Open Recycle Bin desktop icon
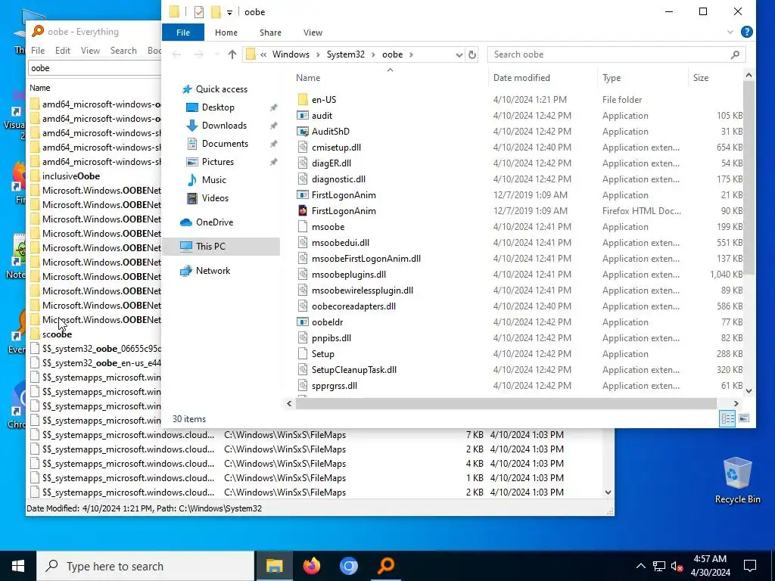The image size is (775, 581). 737,480
